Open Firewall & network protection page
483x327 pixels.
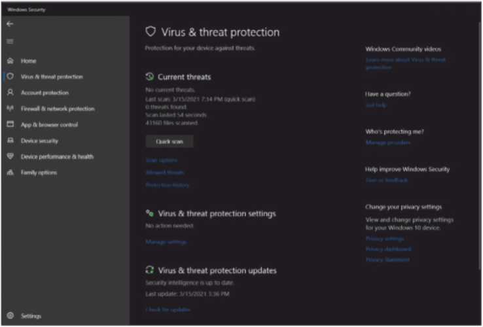click(58, 109)
